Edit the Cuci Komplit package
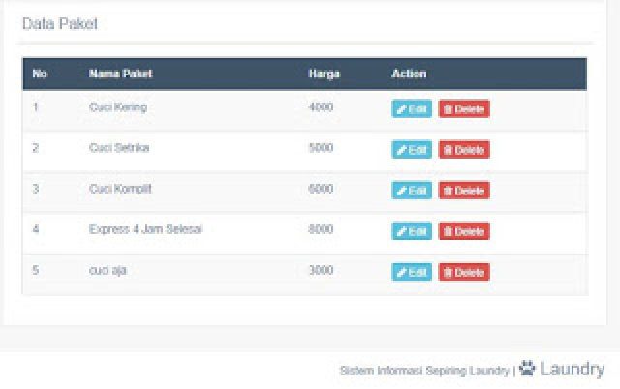Image resolution: width=620 pixels, height=389 pixels. tap(412, 191)
